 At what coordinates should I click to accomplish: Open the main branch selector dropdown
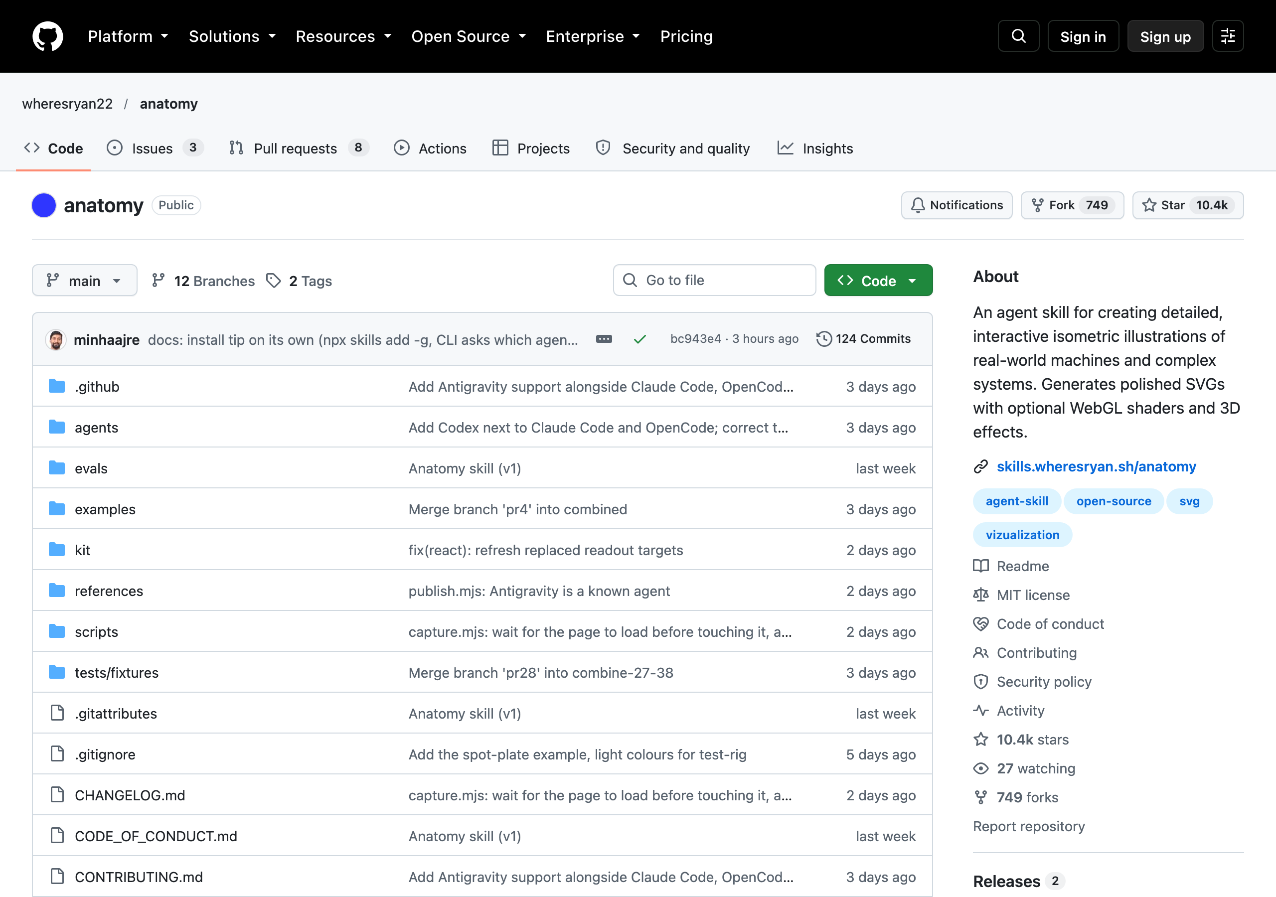point(84,281)
